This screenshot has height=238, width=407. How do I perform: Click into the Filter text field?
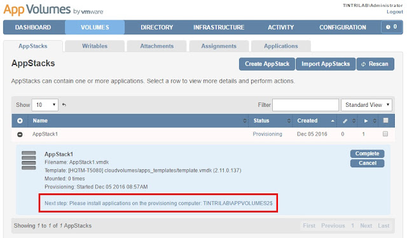click(305, 105)
